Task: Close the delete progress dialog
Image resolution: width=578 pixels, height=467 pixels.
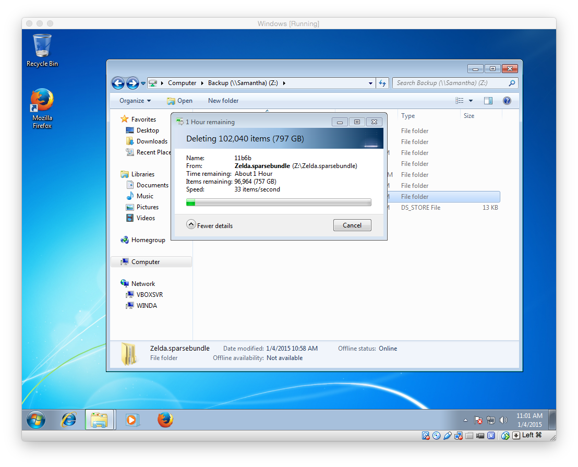Action: tap(374, 122)
